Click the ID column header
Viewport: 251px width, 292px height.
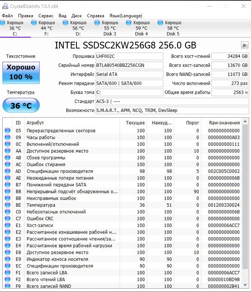point(18,123)
